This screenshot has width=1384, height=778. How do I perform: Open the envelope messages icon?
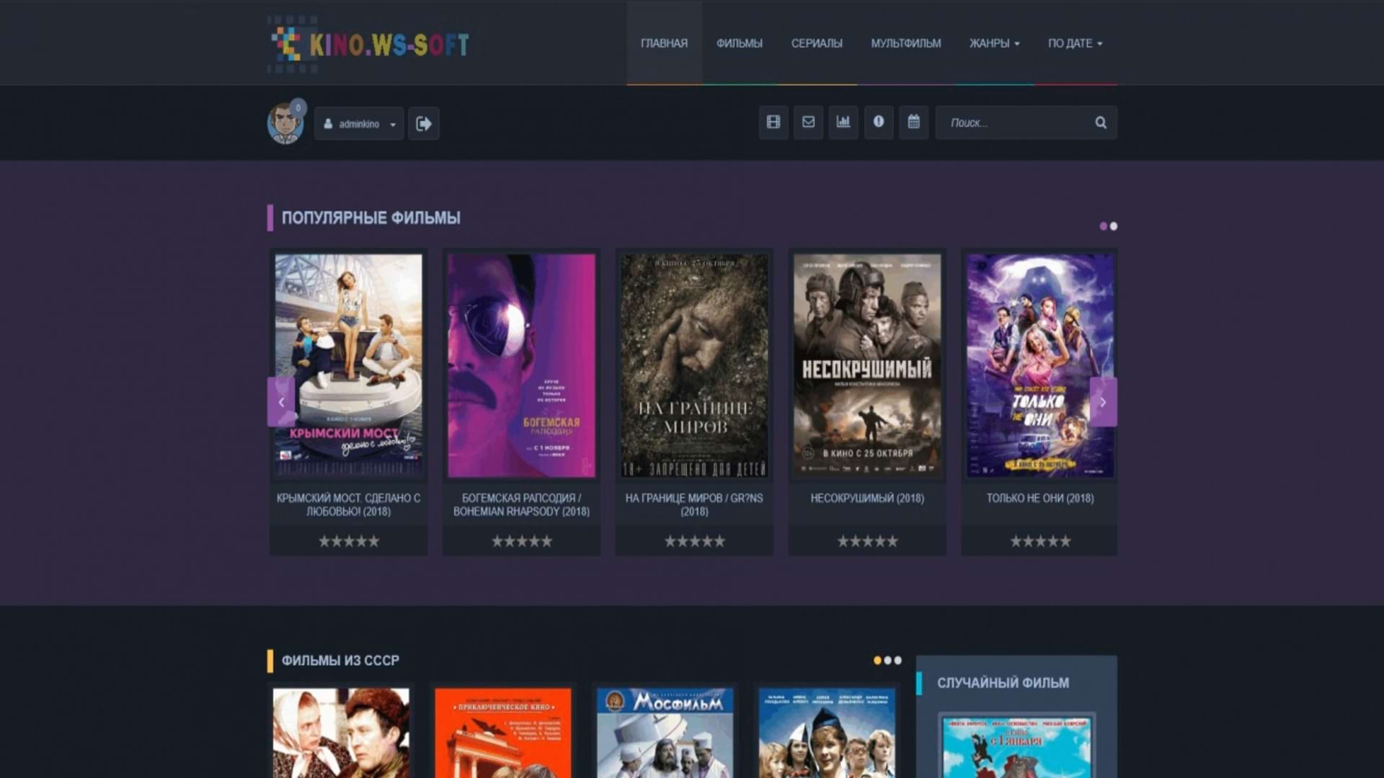tap(808, 122)
